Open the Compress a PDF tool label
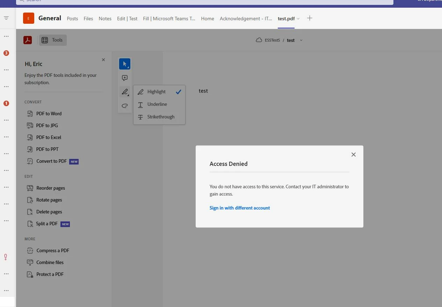Screen dimensions: 442x307 [53, 250]
